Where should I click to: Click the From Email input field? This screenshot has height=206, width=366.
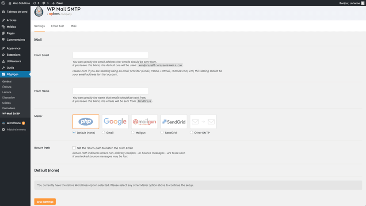(111, 55)
